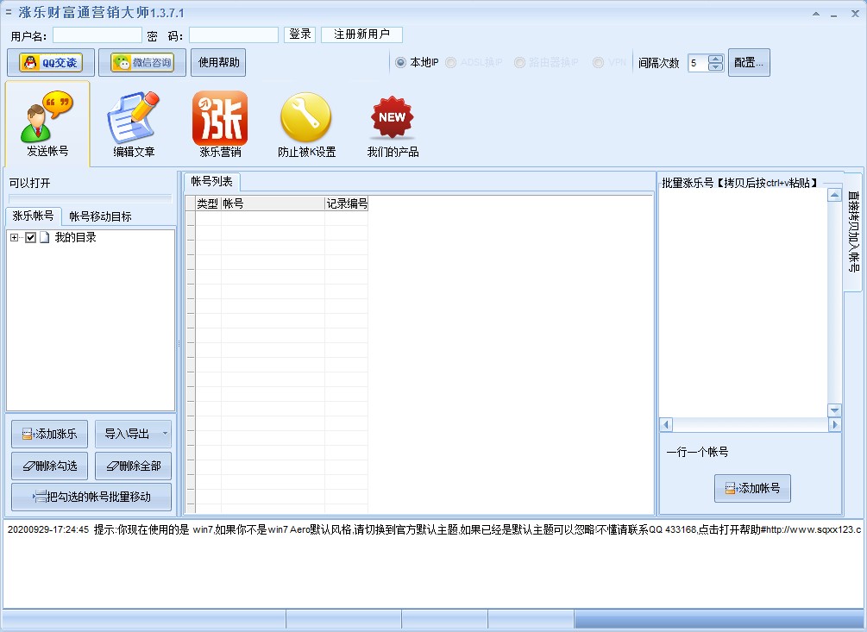This screenshot has height=632, width=867.
Task: Click the 用户名 username input field
Action: click(x=97, y=35)
